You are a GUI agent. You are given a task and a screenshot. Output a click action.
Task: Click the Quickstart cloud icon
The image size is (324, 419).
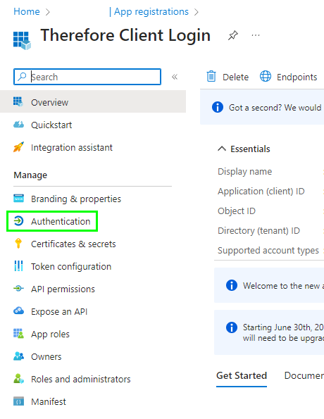click(x=18, y=125)
